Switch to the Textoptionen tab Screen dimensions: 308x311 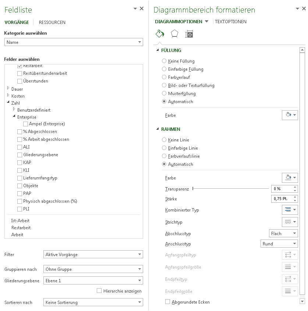[231, 22]
